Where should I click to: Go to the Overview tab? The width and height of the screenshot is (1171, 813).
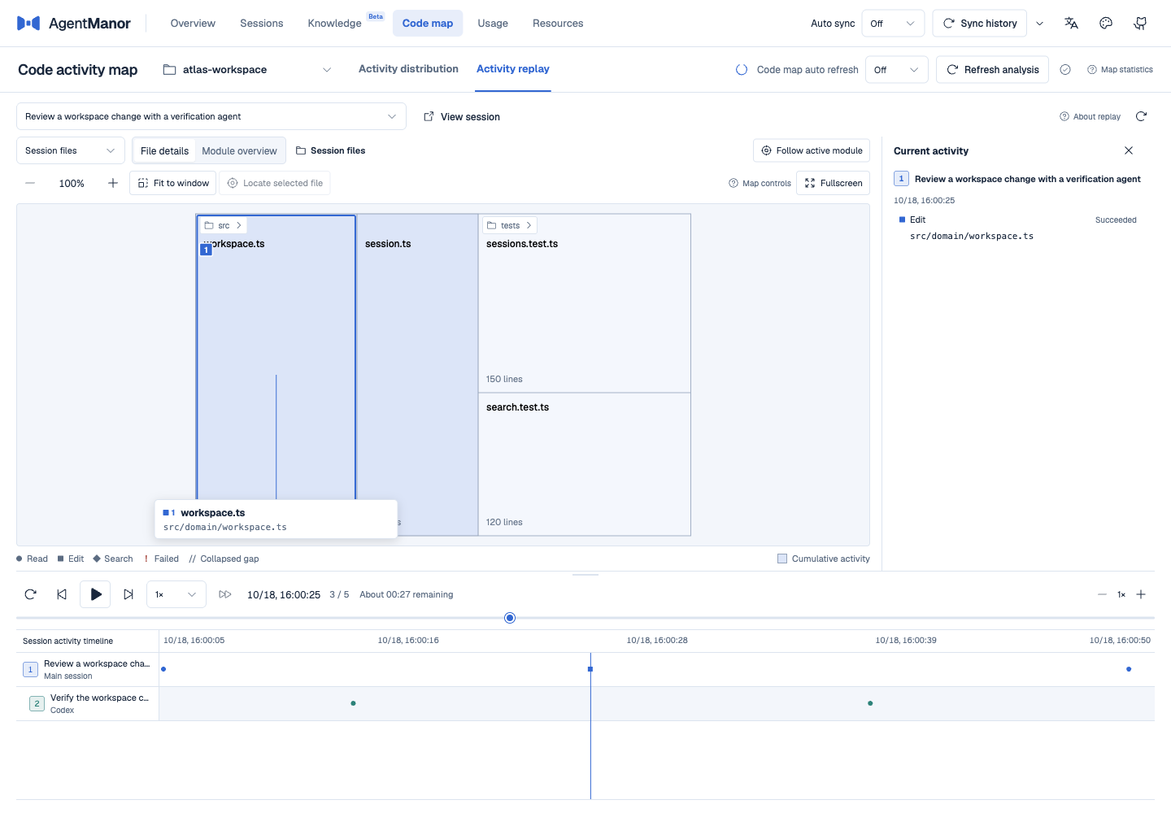point(193,24)
